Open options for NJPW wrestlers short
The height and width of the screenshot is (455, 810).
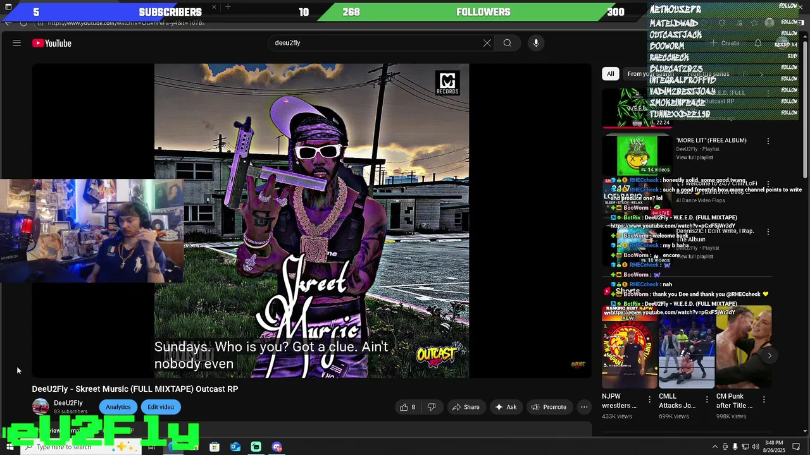pos(649,399)
